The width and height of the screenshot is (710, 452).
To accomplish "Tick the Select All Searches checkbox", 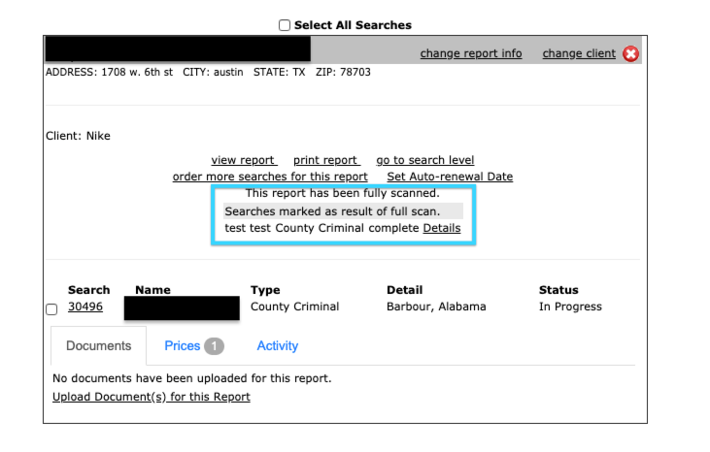I will point(285,25).
